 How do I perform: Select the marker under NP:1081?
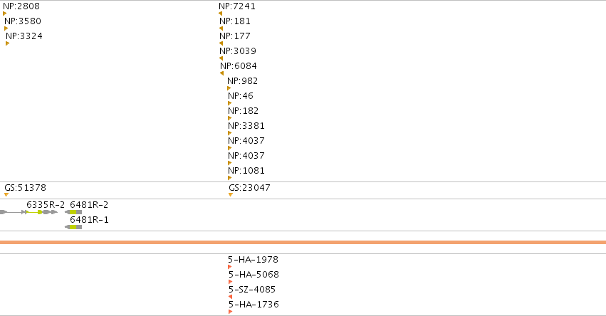click(230, 178)
